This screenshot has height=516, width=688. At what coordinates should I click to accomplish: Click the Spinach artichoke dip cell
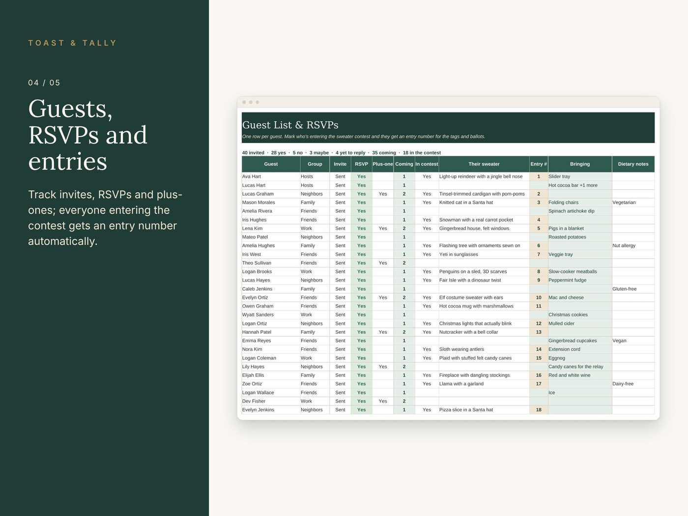pos(580,211)
